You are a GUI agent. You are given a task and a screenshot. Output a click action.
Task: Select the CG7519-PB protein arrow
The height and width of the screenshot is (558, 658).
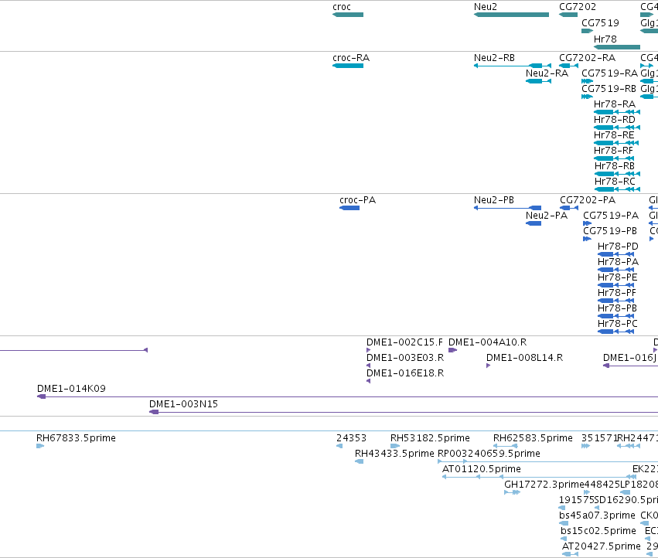[x=587, y=239]
